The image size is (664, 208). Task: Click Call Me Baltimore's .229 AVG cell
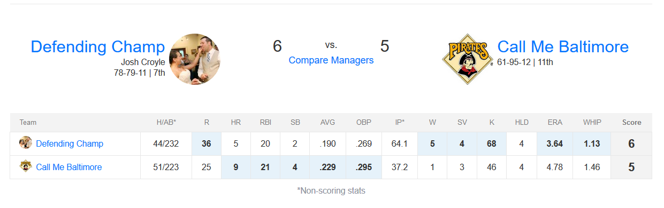pos(327,167)
